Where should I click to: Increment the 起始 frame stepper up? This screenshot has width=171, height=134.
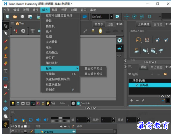114,119
